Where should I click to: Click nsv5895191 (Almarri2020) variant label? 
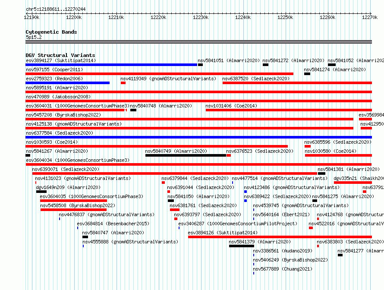coord(57,88)
